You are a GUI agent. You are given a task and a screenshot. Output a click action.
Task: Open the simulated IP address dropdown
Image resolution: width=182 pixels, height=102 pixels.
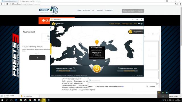pyautogui.click(x=127, y=71)
